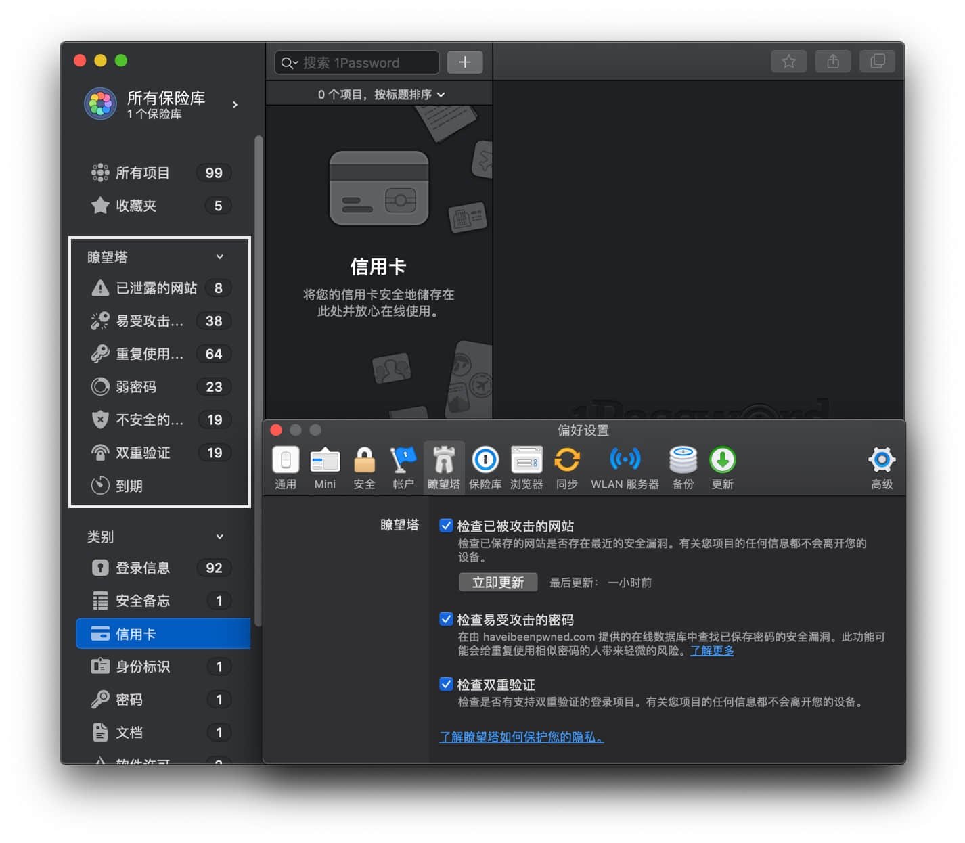
Task: Open the WLAN 服务器 preferences icon
Action: 625,467
